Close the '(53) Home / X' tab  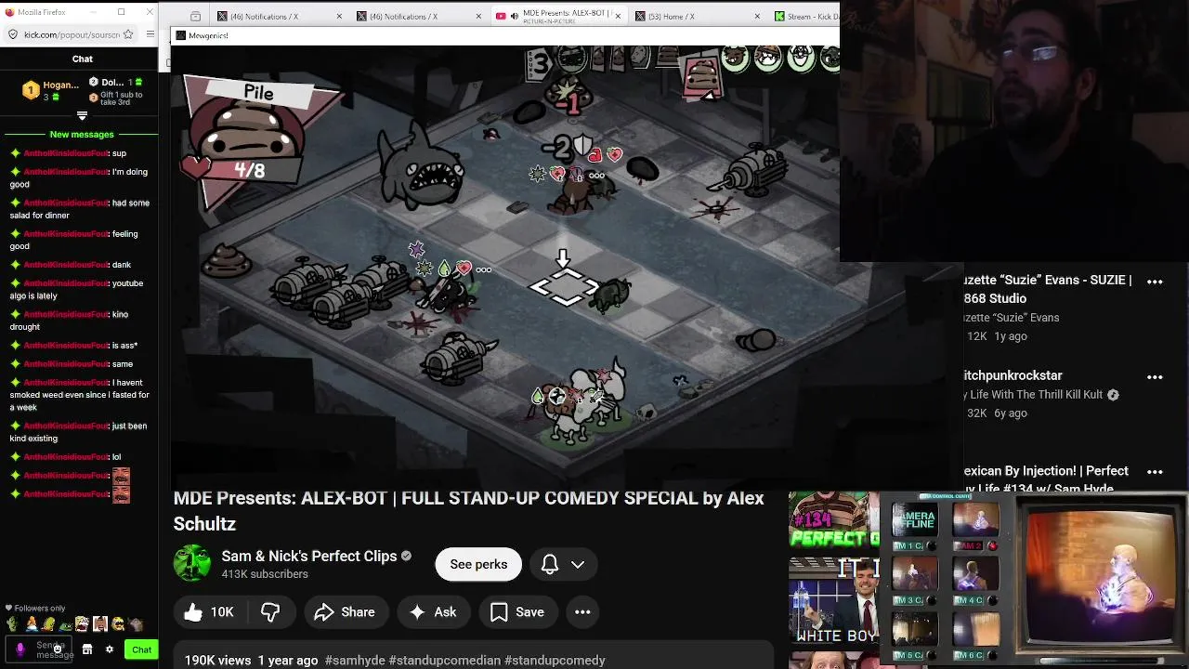pos(757,17)
